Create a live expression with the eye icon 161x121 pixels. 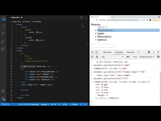pyautogui.click(x=128, y=57)
